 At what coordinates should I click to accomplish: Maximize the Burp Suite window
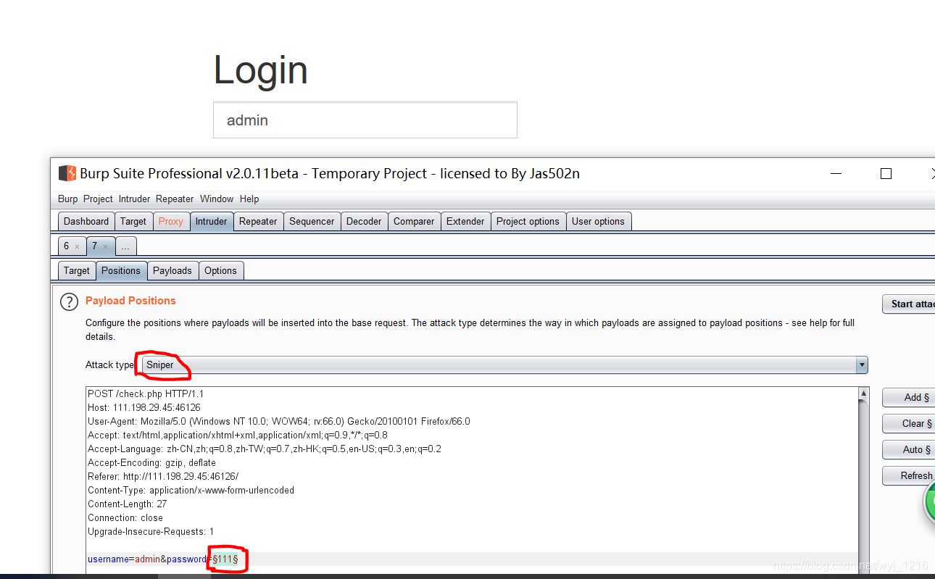pos(886,173)
